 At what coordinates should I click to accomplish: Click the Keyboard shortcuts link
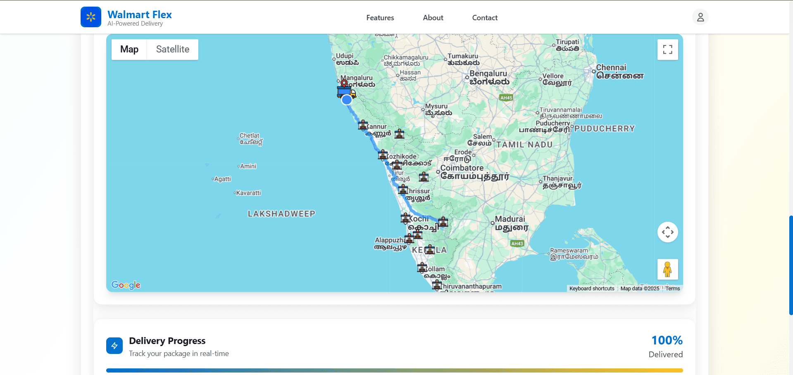click(591, 288)
